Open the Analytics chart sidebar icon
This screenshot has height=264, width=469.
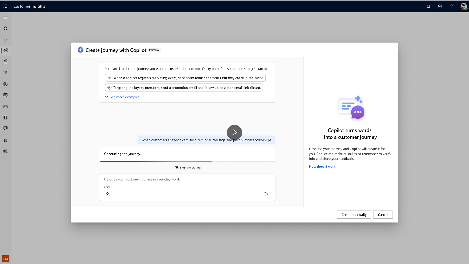coord(5,61)
